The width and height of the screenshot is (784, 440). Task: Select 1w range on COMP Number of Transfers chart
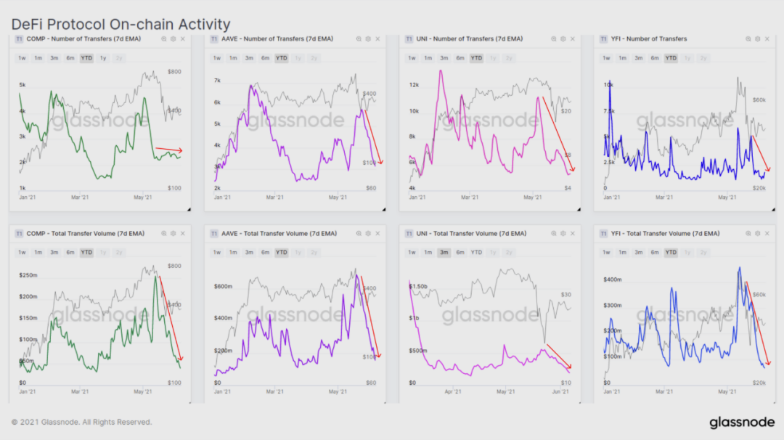tap(22, 58)
